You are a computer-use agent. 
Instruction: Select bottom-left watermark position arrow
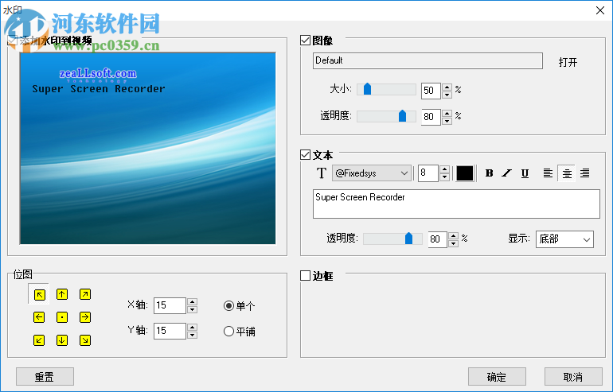tap(39, 340)
